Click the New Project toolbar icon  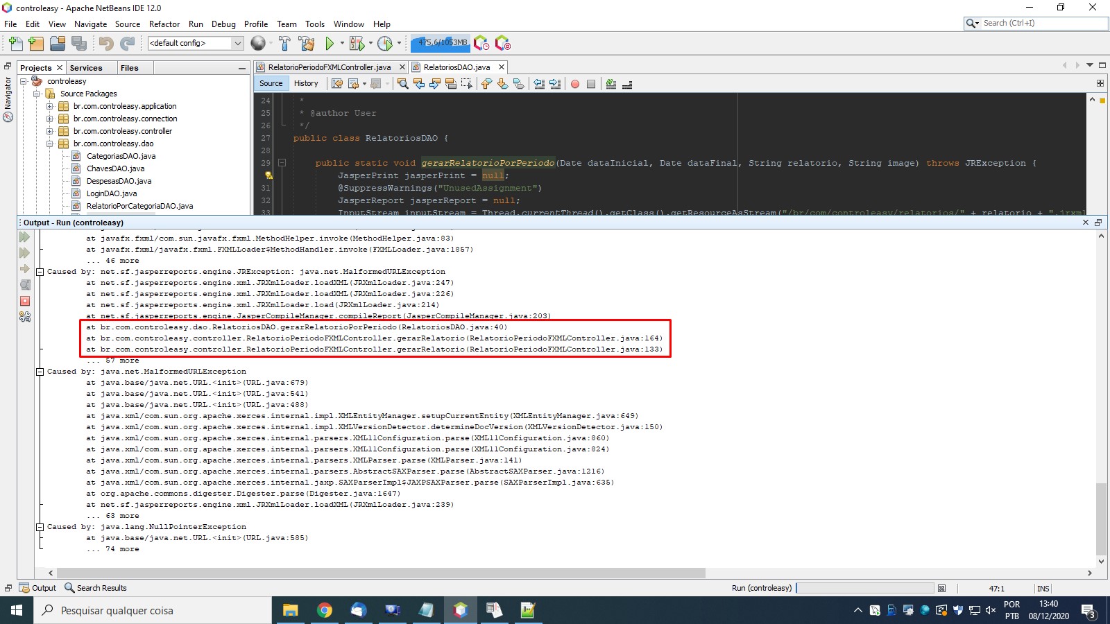tap(36, 44)
